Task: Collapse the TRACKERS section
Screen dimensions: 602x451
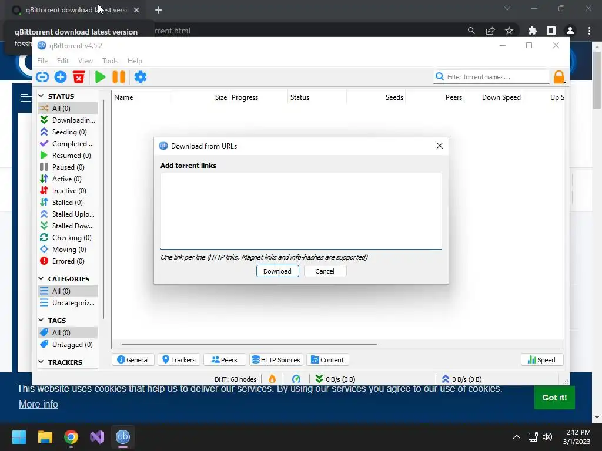Action: (42, 362)
